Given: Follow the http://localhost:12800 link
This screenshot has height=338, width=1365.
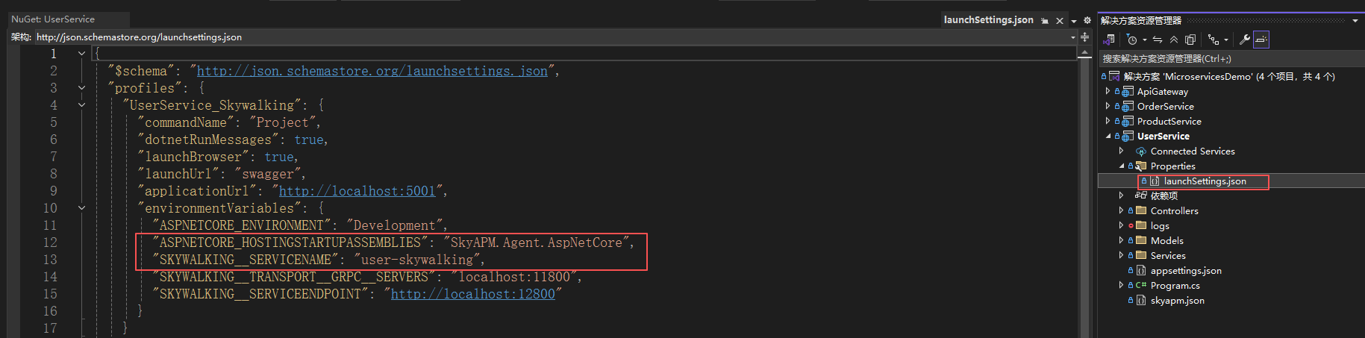Looking at the screenshot, I should pyautogui.click(x=472, y=294).
